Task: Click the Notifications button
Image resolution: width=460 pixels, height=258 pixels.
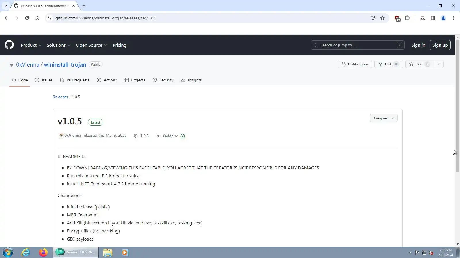Action: [354, 64]
